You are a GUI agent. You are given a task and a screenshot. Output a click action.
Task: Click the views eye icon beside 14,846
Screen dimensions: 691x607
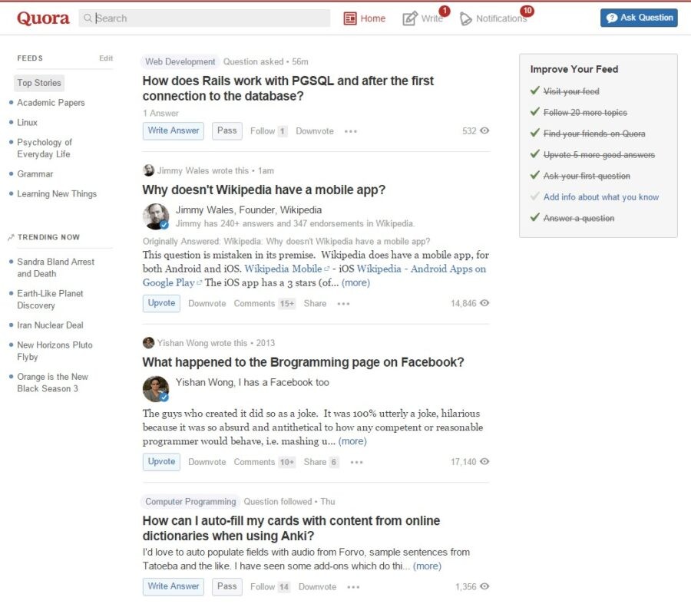[x=484, y=303]
